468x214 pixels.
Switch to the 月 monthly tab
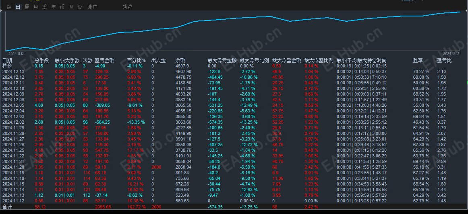click(36, 7)
